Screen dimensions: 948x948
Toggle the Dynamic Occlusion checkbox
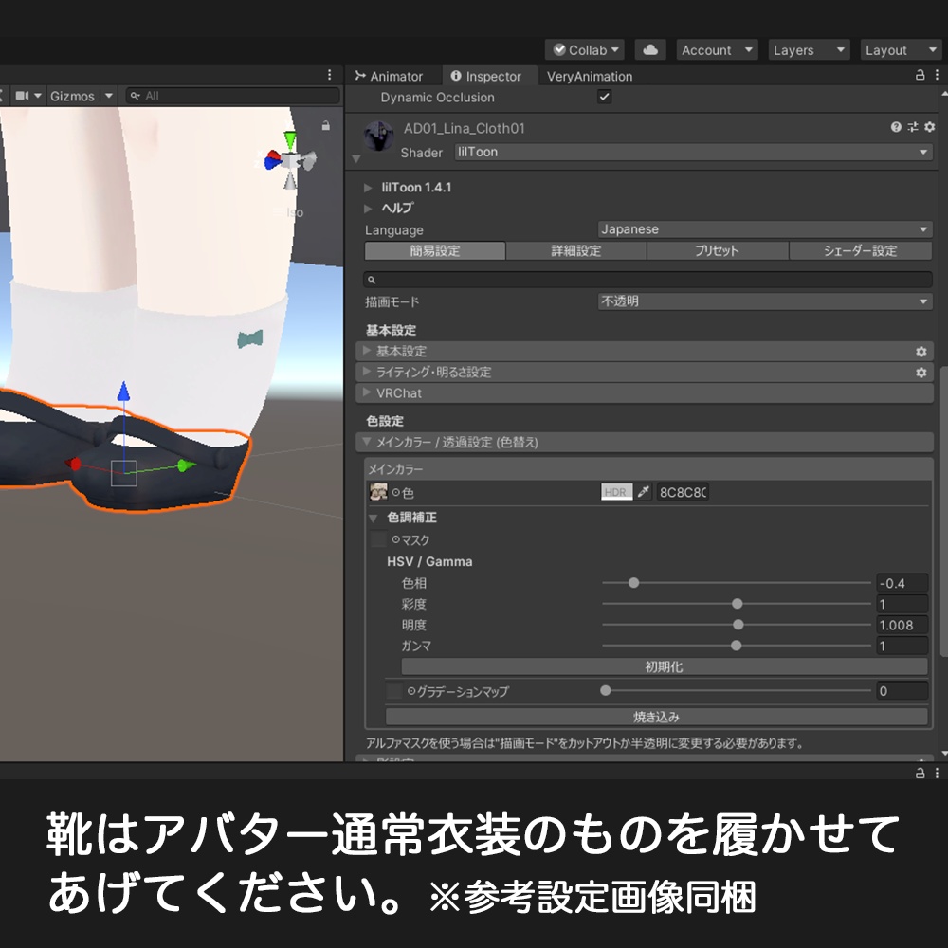pyautogui.click(x=604, y=97)
